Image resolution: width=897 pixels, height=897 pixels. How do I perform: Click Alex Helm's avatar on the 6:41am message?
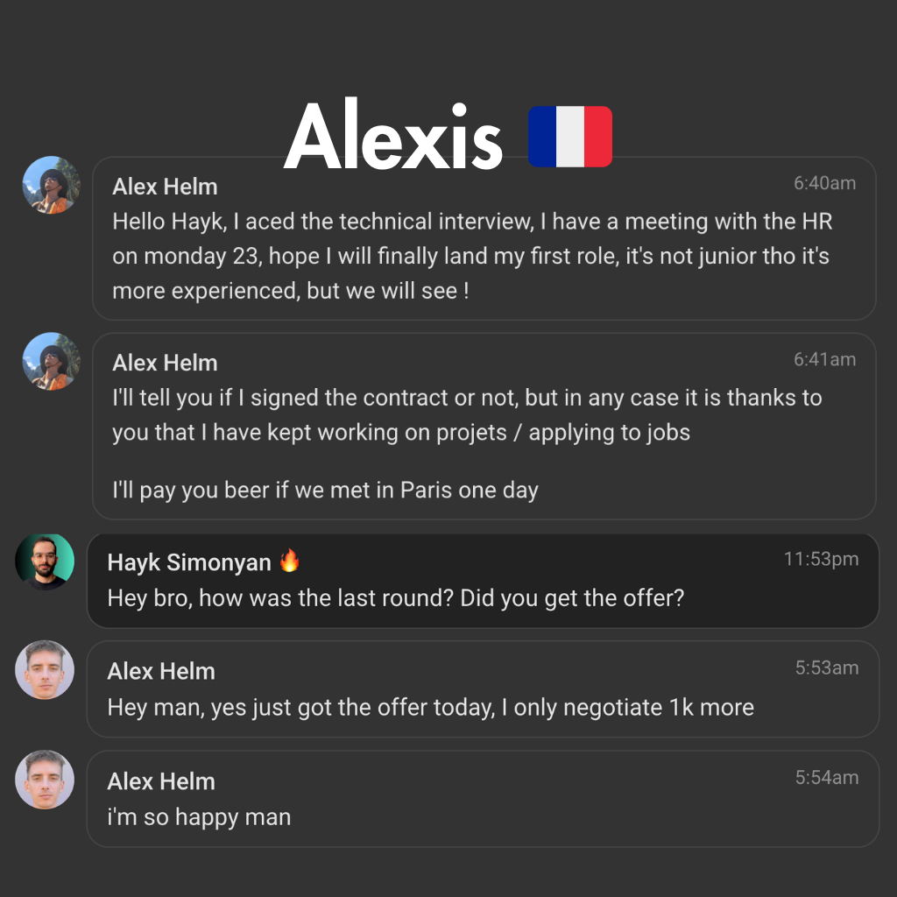(51, 361)
